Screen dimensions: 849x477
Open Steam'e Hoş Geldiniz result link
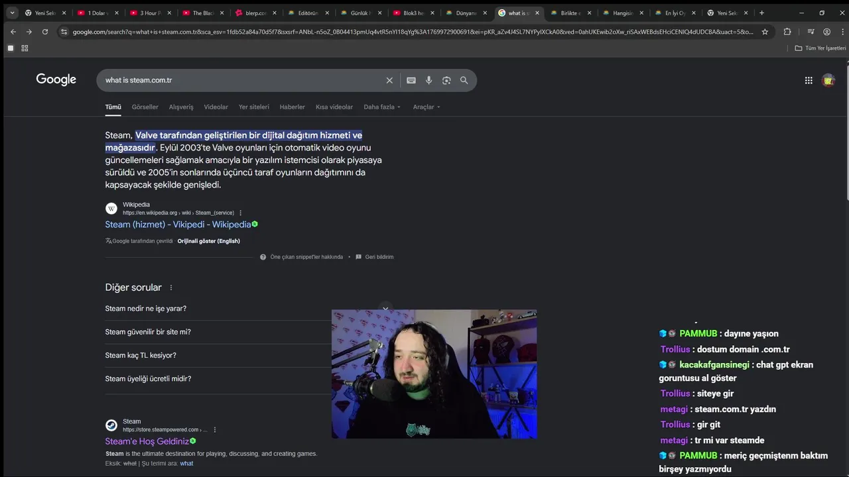(x=147, y=441)
